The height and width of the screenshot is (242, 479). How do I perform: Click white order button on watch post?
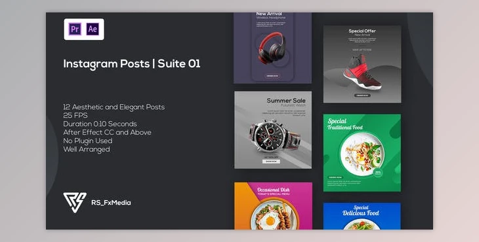tap(271, 162)
